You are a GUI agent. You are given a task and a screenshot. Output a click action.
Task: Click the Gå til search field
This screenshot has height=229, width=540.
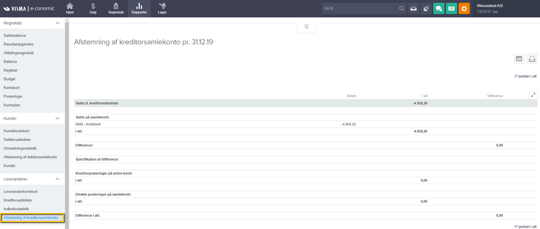(361, 8)
